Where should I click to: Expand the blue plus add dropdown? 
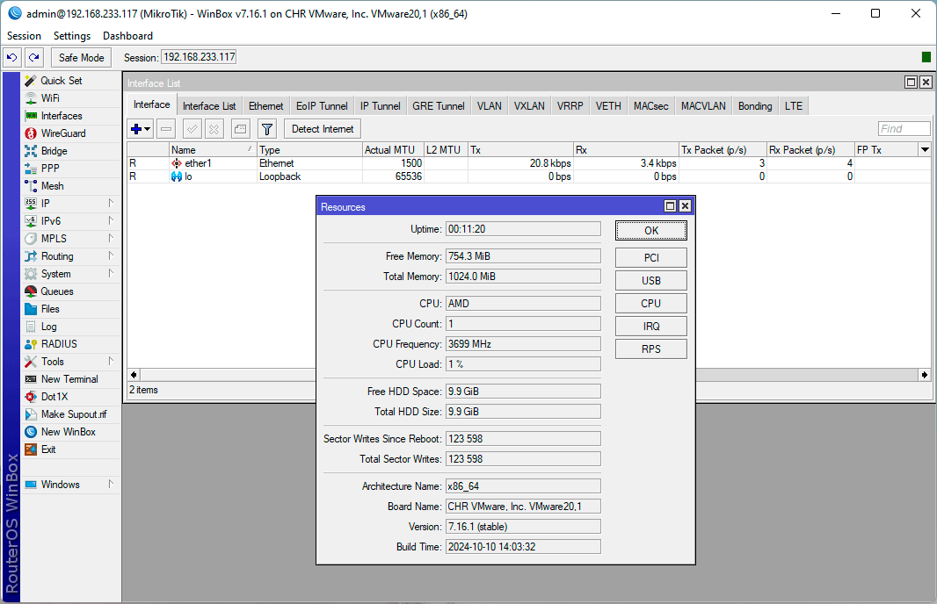[141, 129]
